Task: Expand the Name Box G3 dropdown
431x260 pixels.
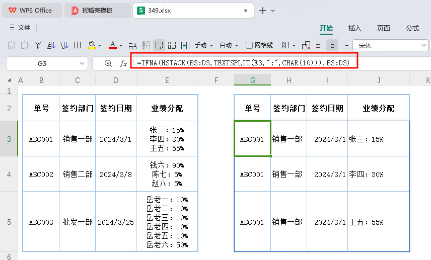Action: pos(82,63)
